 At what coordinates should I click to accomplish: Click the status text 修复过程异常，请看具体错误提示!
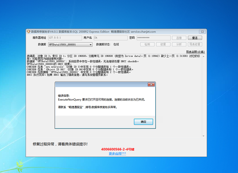[60, 144]
